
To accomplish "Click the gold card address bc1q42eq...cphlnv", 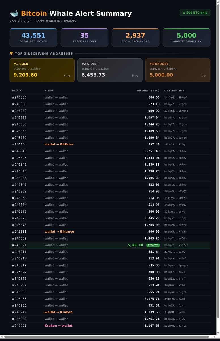I will coord(27,69).
